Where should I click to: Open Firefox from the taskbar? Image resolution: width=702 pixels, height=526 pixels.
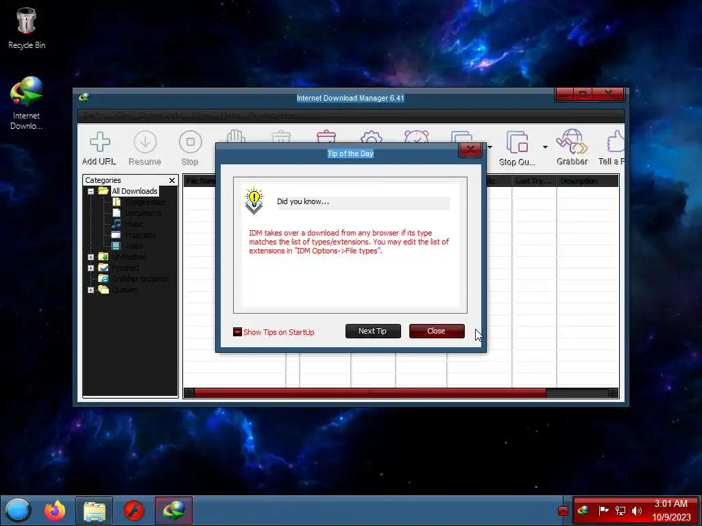[x=55, y=510]
